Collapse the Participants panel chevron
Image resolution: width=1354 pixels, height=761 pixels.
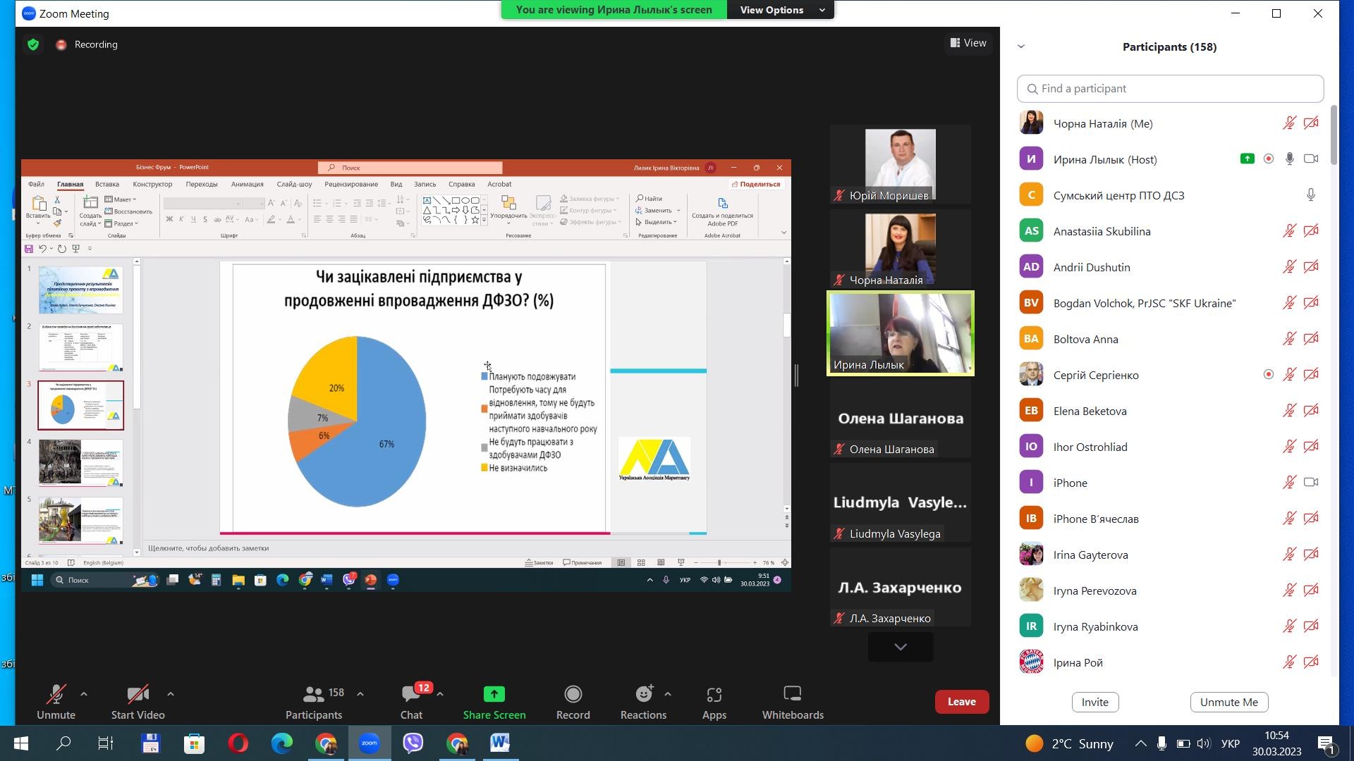coord(1020,47)
